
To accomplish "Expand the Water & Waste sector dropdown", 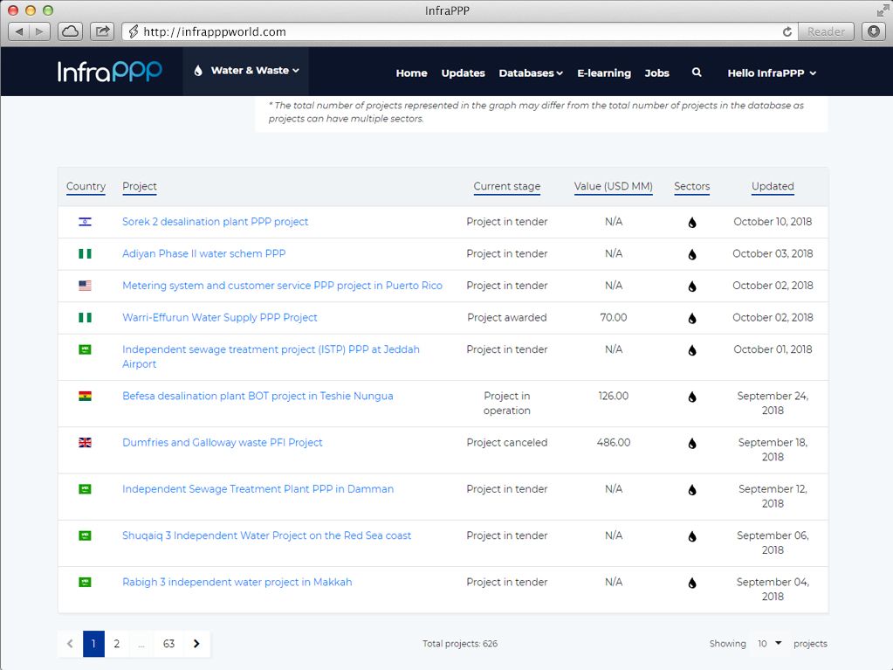I will coord(246,71).
